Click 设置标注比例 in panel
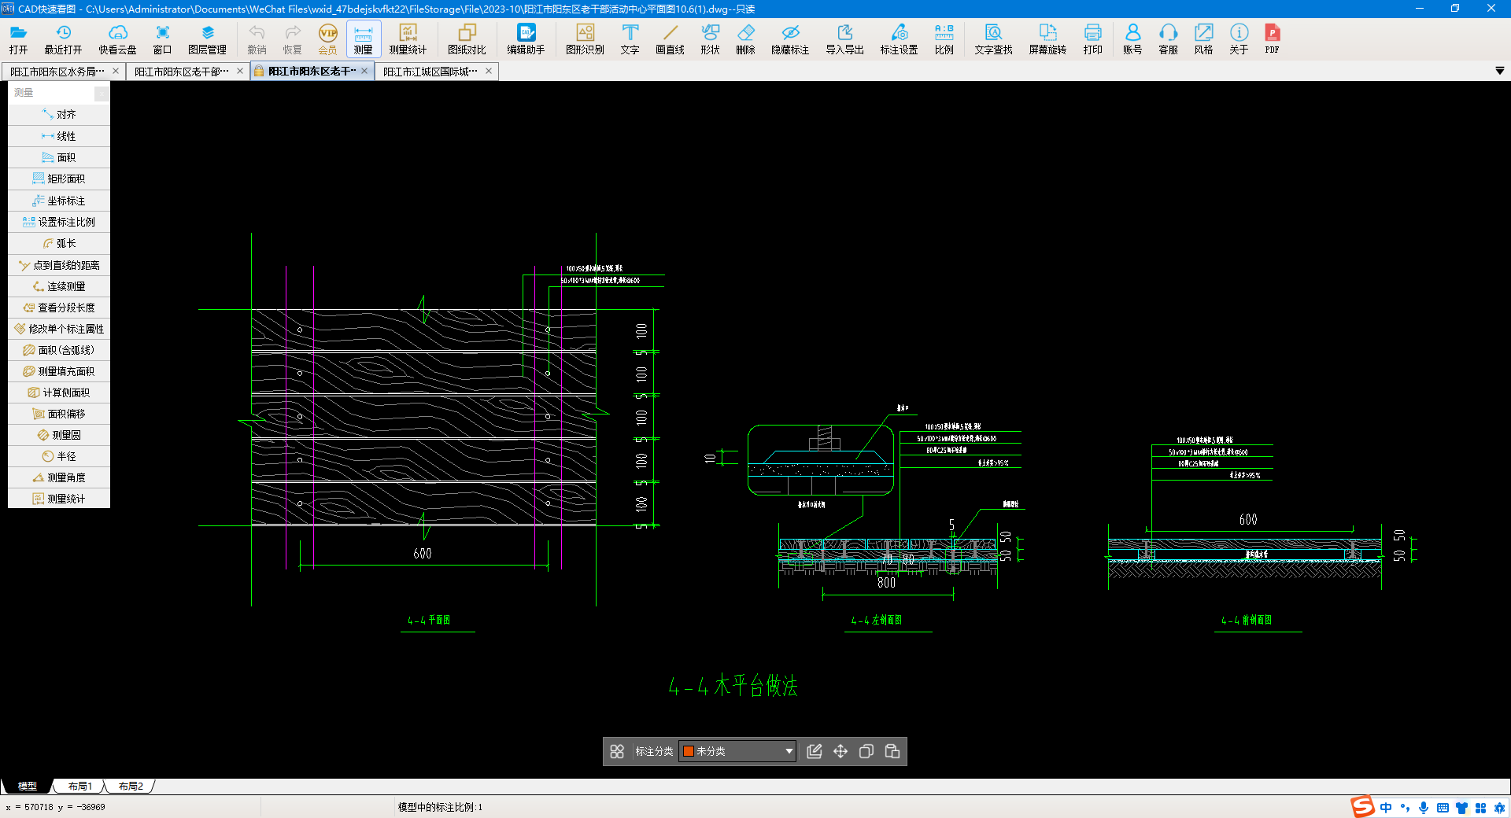The width and height of the screenshot is (1511, 818). [59, 222]
